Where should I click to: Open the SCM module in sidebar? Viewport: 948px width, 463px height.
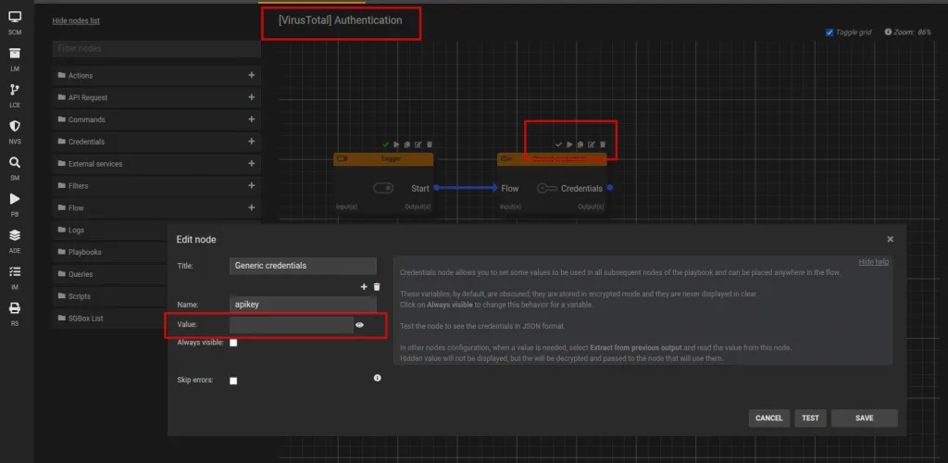15,22
